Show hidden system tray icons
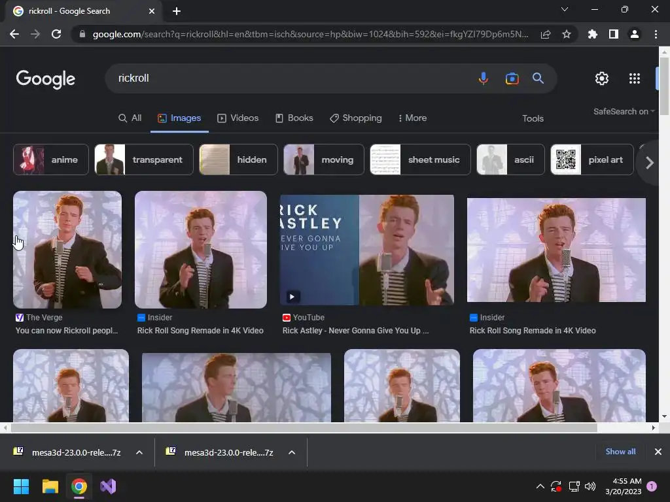The height and width of the screenshot is (502, 670). (540, 486)
